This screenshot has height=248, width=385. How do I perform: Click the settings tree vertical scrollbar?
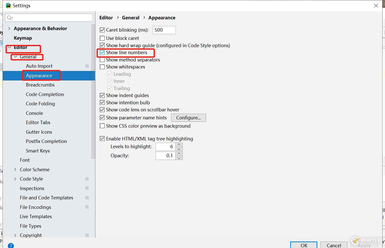pos(93,92)
